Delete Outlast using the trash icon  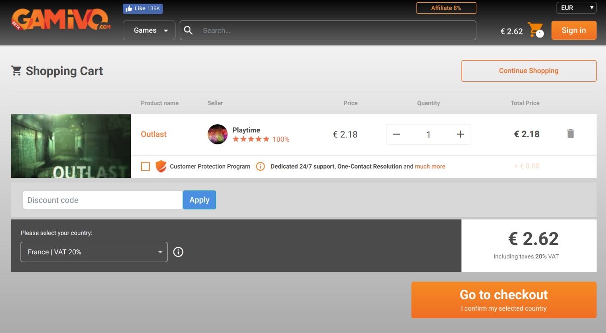(570, 134)
